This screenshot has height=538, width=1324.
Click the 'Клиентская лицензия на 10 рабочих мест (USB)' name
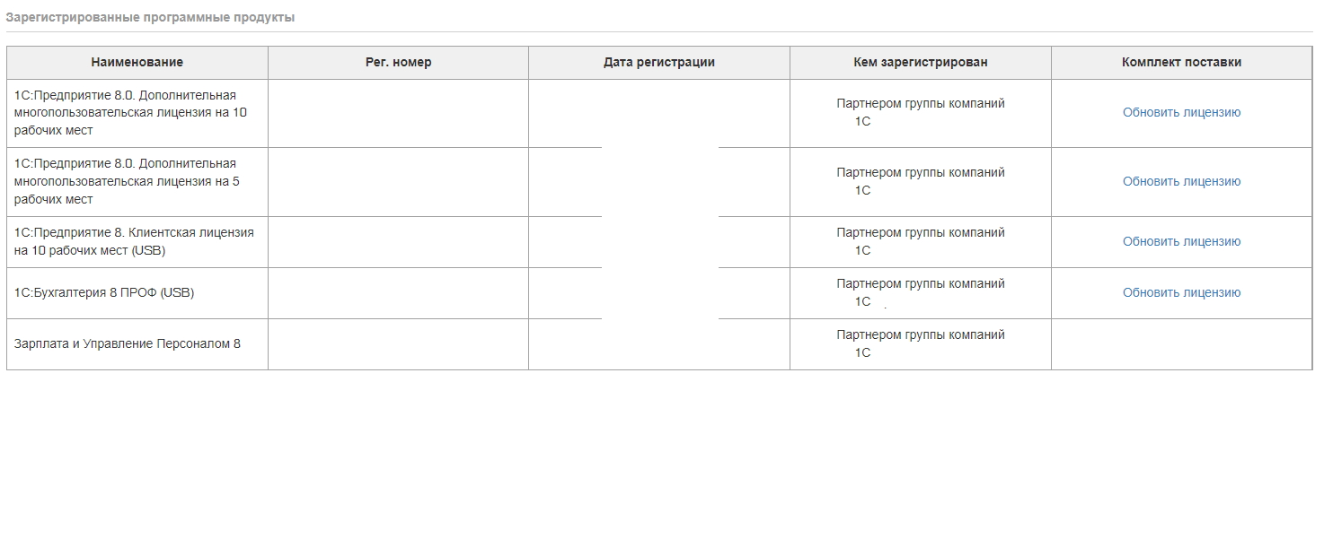134,242
